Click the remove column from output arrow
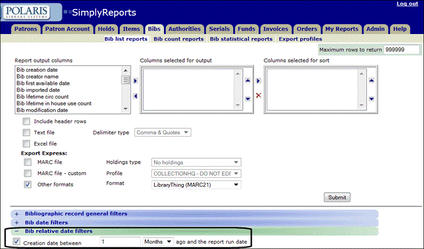The width and height of the screenshot is (424, 249). (x=135, y=96)
